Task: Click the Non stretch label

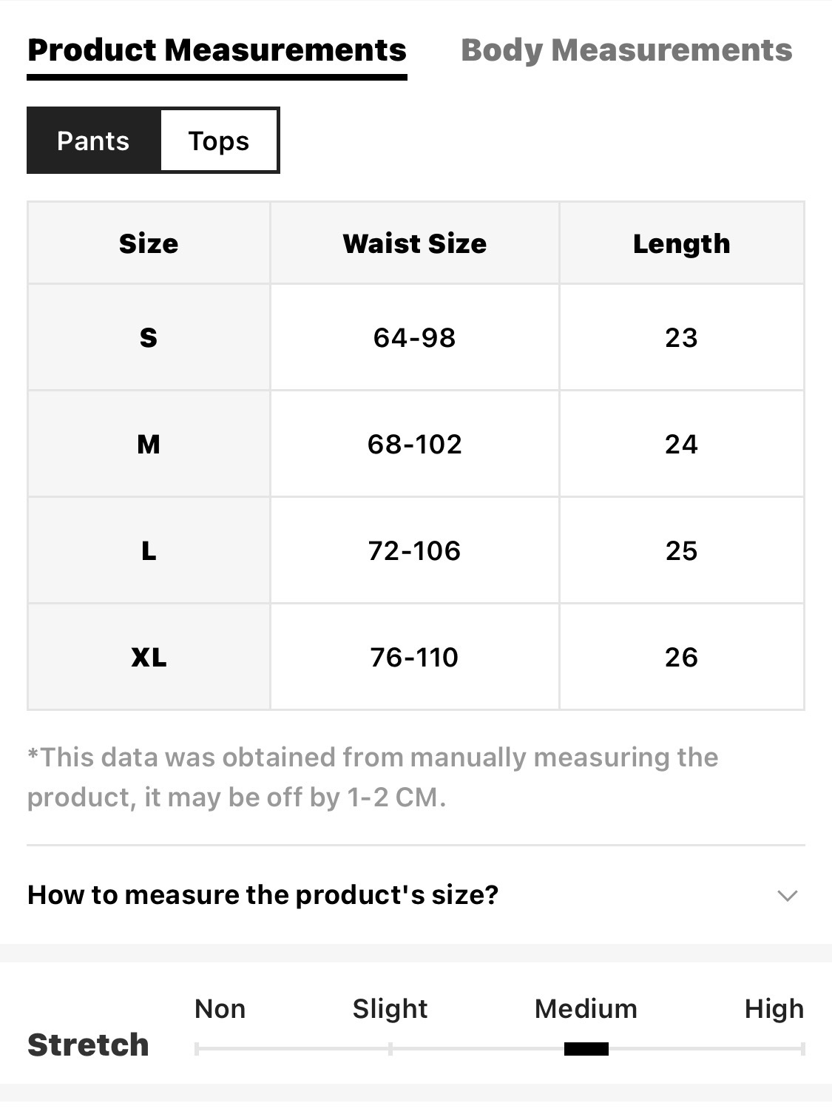Action: click(x=220, y=1008)
